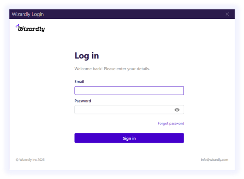
Task: Click the Wizardly wordmark in the header
Action: click(x=32, y=29)
